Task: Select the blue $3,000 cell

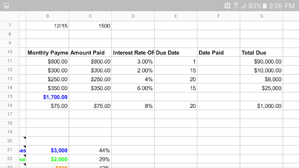Action: pos(47,150)
